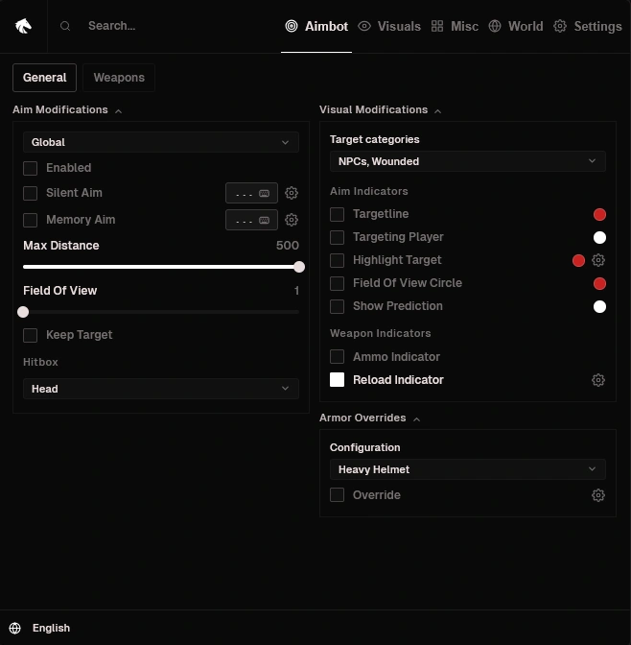Open the NPCs, Wounded target categories dropdown

tap(467, 161)
